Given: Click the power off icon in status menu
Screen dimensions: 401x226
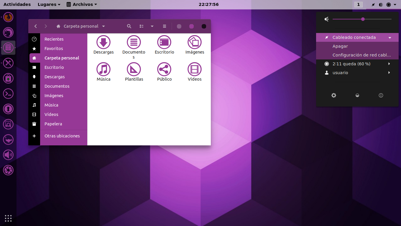Looking at the screenshot, I should point(381,95).
